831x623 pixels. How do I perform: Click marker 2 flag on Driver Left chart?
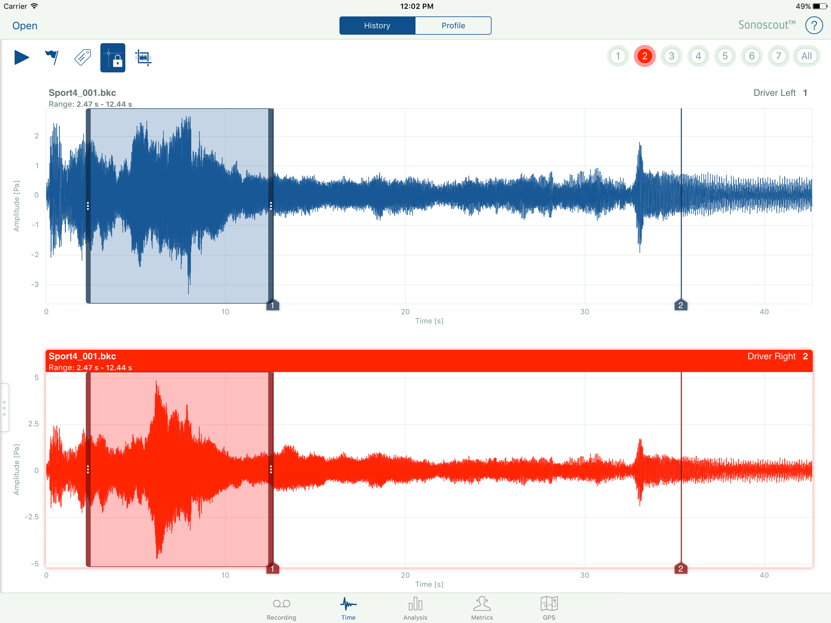click(x=680, y=305)
